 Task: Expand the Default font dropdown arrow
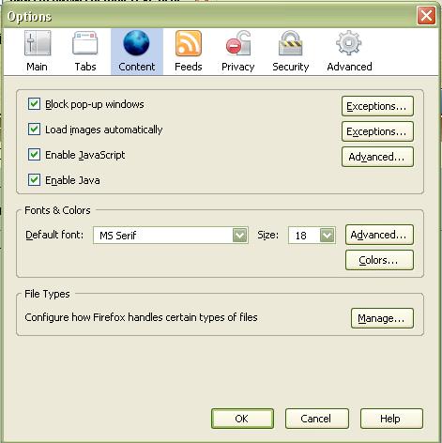pyautogui.click(x=240, y=236)
